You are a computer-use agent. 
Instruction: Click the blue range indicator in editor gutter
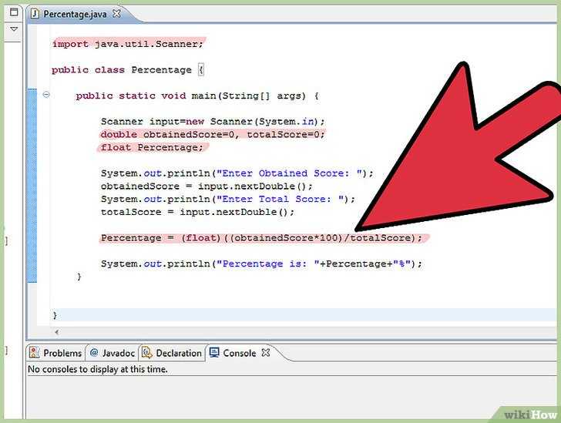click(x=32, y=186)
